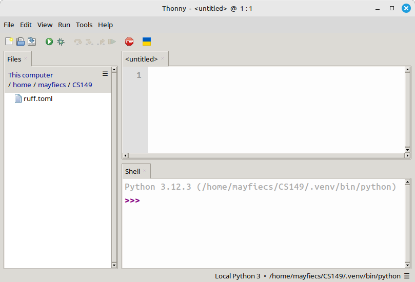Maximize the Thonny window
This screenshot has width=415, height=282.
[x=392, y=9]
